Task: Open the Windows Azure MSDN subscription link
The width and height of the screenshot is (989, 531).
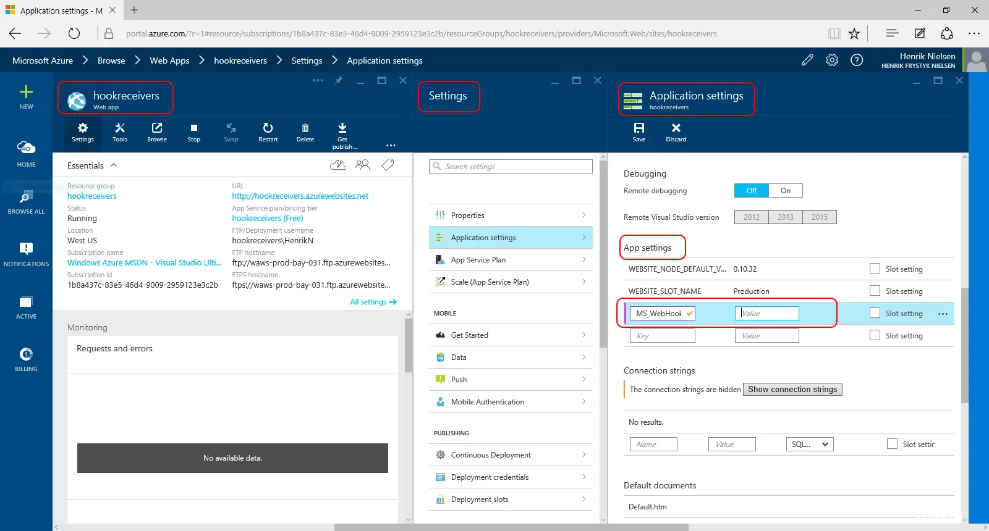Action: tap(144, 262)
